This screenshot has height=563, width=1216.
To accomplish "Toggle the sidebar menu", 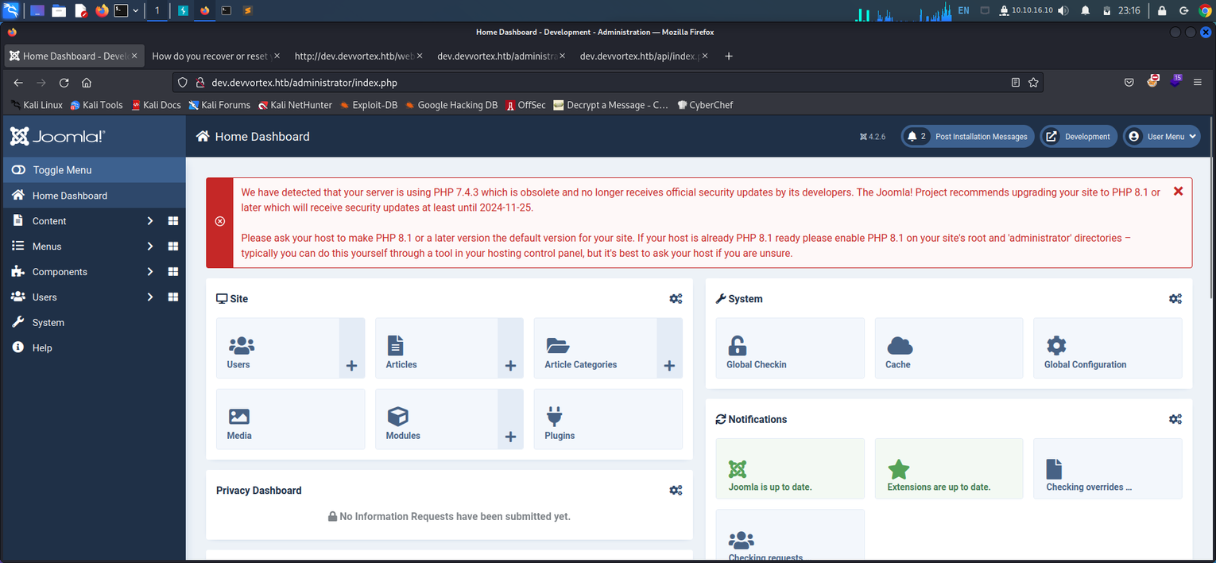I will tap(93, 170).
